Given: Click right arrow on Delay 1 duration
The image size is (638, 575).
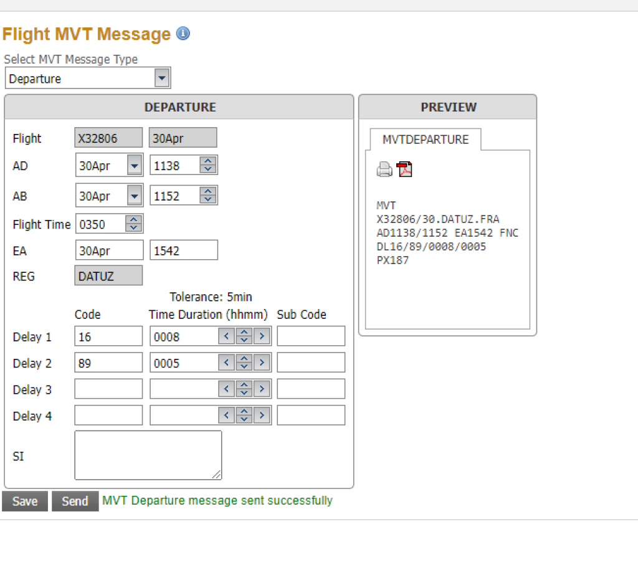Looking at the screenshot, I should coord(262,336).
